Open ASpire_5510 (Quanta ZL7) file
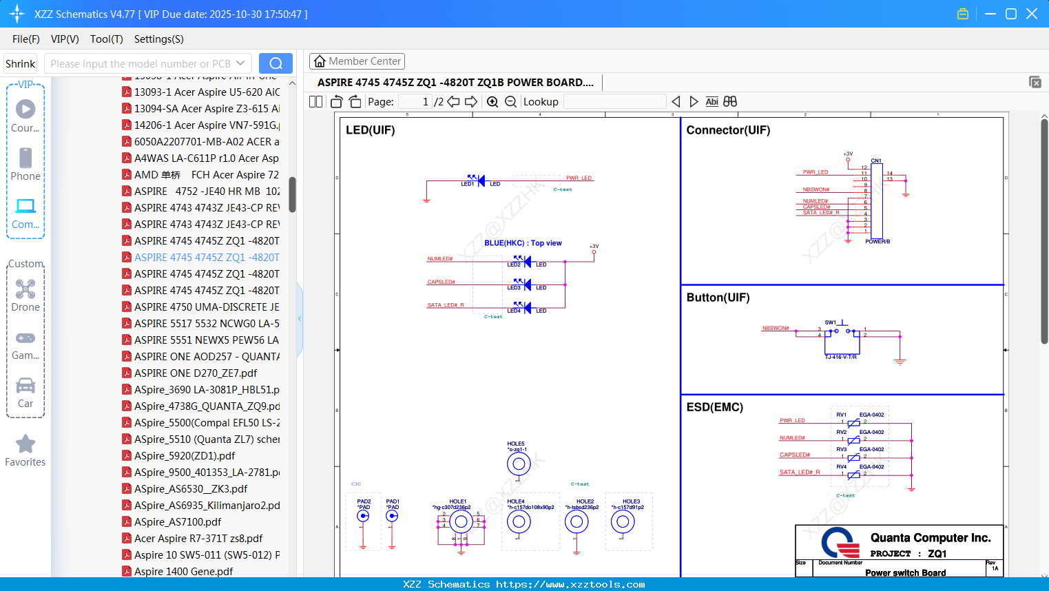The height and width of the screenshot is (591, 1049). [x=201, y=439]
